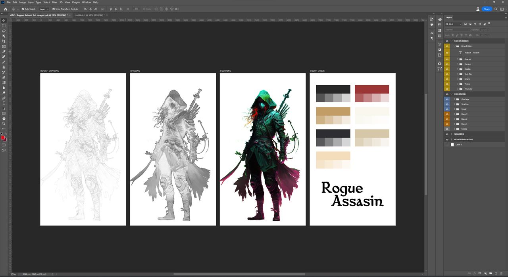Select the Stroke layer folder
The width and height of the screenshot is (508, 277).
[478, 129]
